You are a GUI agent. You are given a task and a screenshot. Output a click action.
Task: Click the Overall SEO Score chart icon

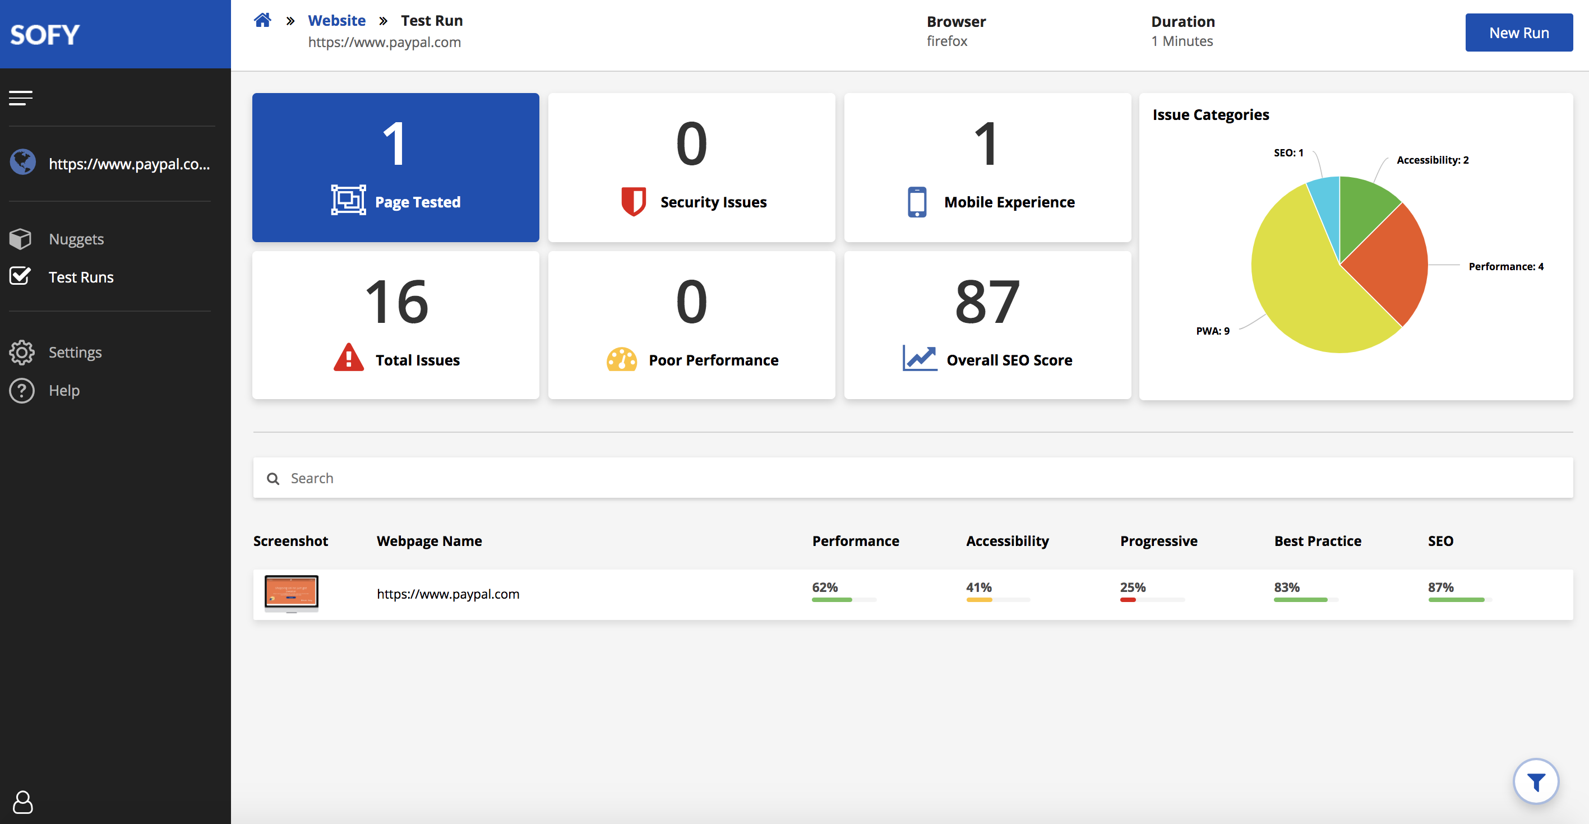pos(920,358)
